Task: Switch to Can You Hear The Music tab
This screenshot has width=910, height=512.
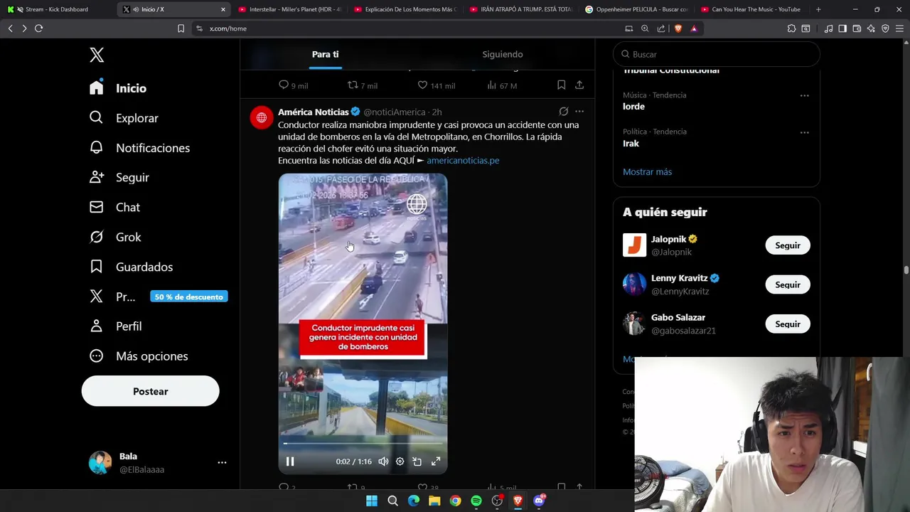Action: pos(751,9)
